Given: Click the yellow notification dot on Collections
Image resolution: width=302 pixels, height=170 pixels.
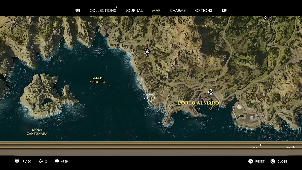Looking at the screenshot, I should (117, 7).
